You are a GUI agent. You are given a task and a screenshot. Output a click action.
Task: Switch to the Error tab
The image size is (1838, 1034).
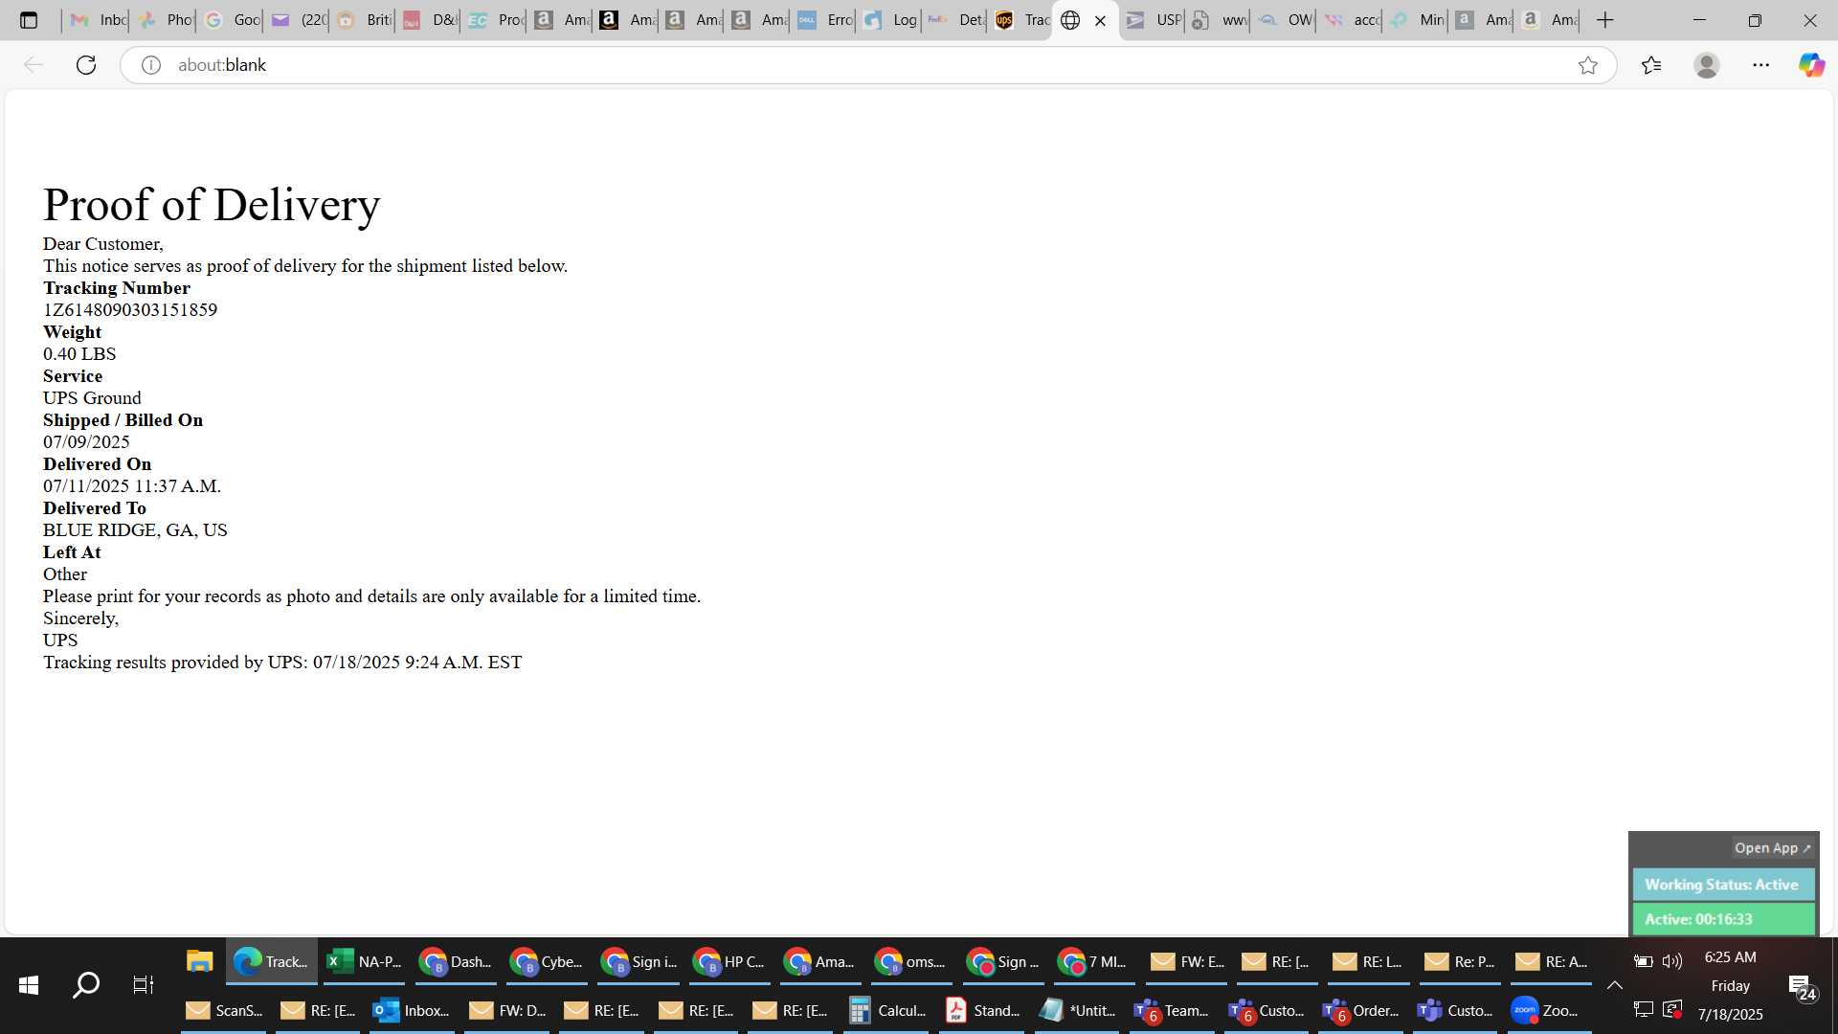(x=823, y=20)
